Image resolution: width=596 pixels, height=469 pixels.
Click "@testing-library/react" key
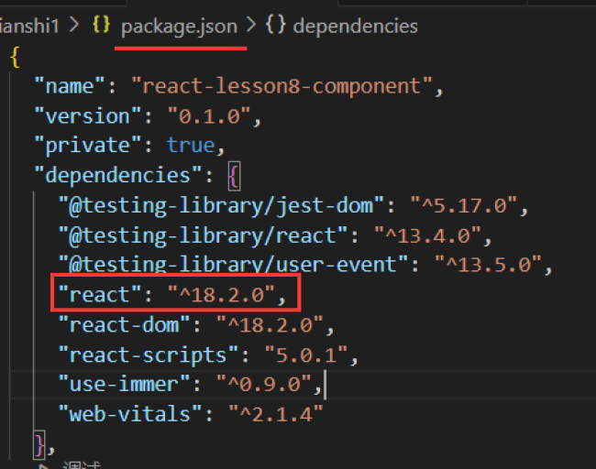[203, 235]
